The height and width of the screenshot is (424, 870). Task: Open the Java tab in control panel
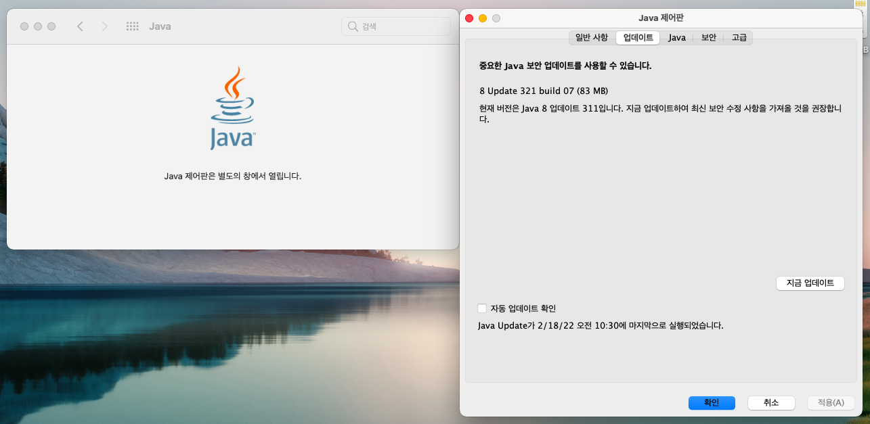(x=677, y=38)
